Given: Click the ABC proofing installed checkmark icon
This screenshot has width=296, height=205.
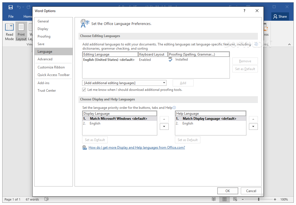Looking at the screenshot, I should coord(170,59).
